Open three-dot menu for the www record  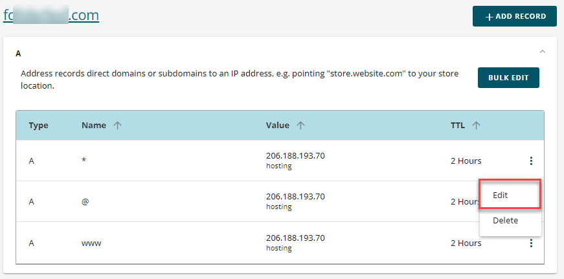click(x=531, y=243)
